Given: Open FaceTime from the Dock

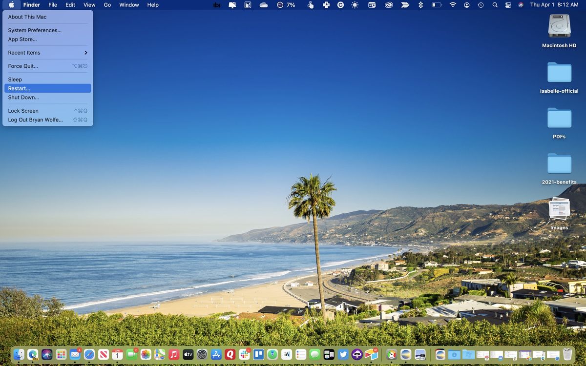Looking at the screenshot, I should click(x=131, y=354).
